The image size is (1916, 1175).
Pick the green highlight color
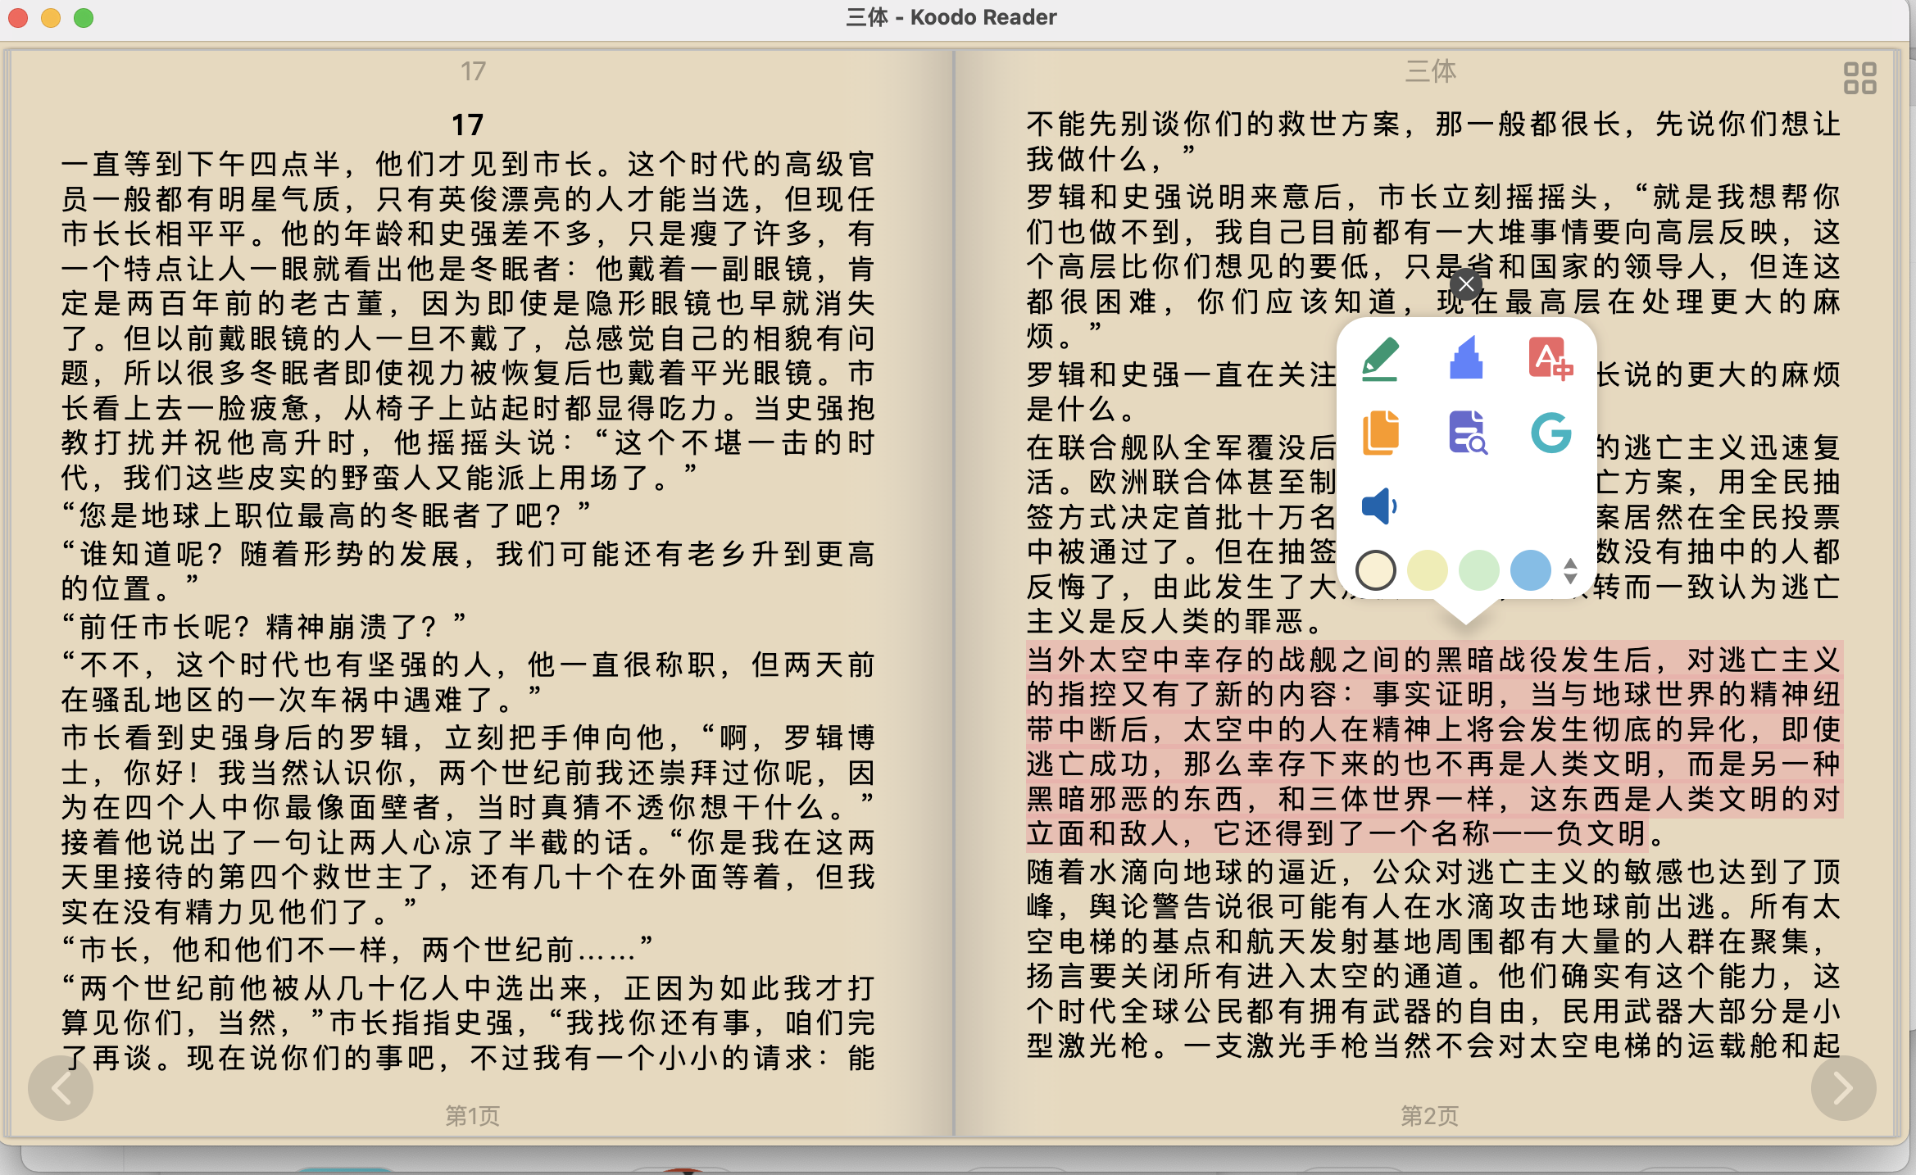click(1479, 570)
